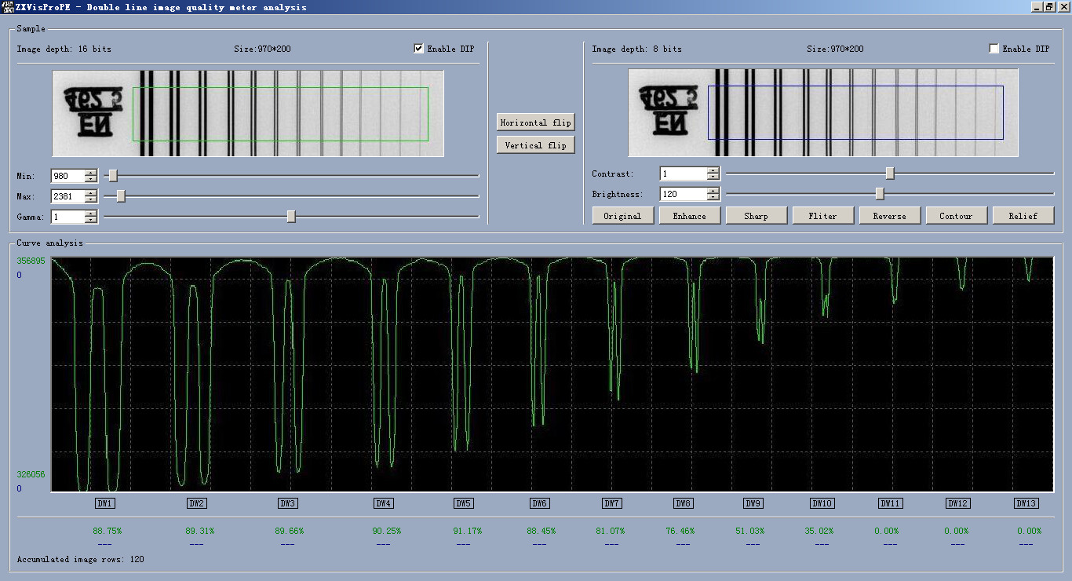The width and height of the screenshot is (1072, 581).
Task: Select the DW7 marker label
Action: (x=612, y=503)
